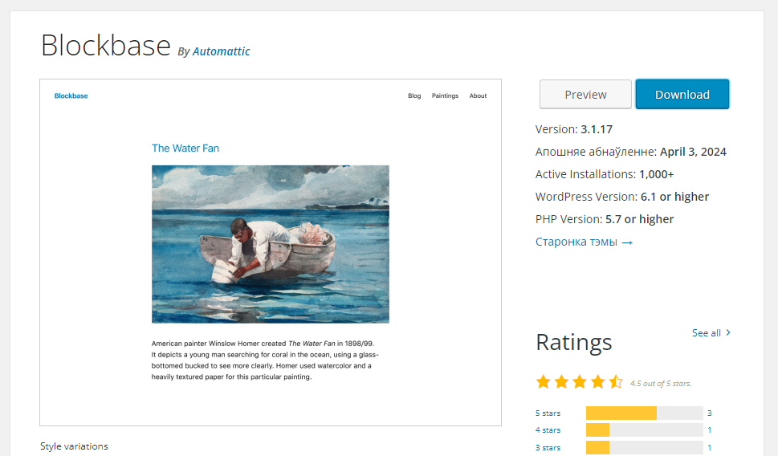Click the blue Download button
The height and width of the screenshot is (456, 778).
click(x=682, y=94)
